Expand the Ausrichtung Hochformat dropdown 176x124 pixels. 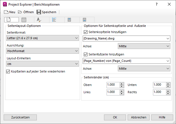click(42, 51)
